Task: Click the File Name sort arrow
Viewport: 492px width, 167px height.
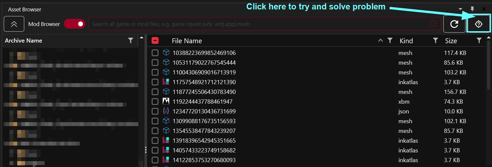Action: pos(380,41)
